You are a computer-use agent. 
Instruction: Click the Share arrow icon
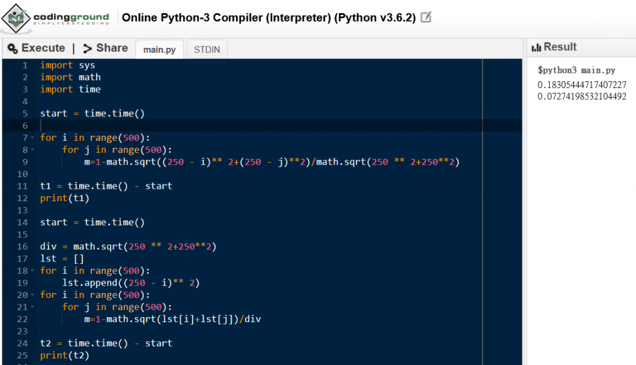tap(88, 48)
